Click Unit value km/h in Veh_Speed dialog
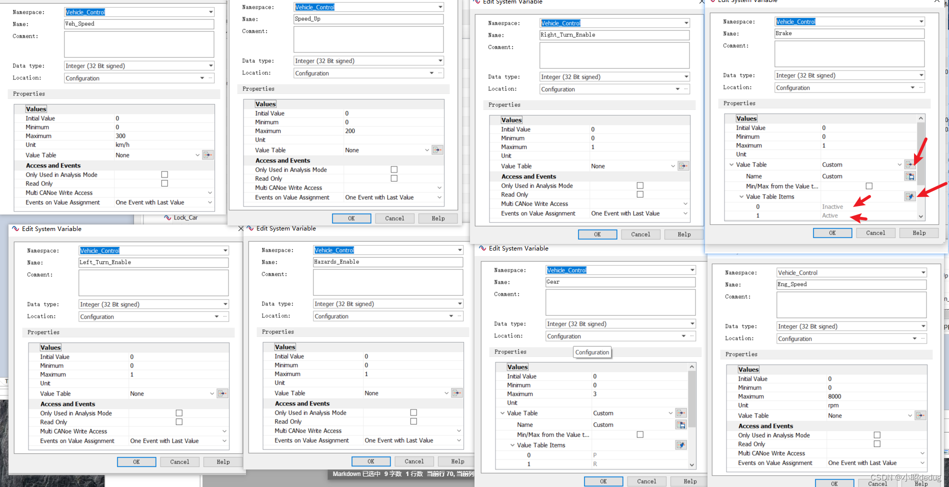This screenshot has height=487, width=949. (x=122, y=145)
